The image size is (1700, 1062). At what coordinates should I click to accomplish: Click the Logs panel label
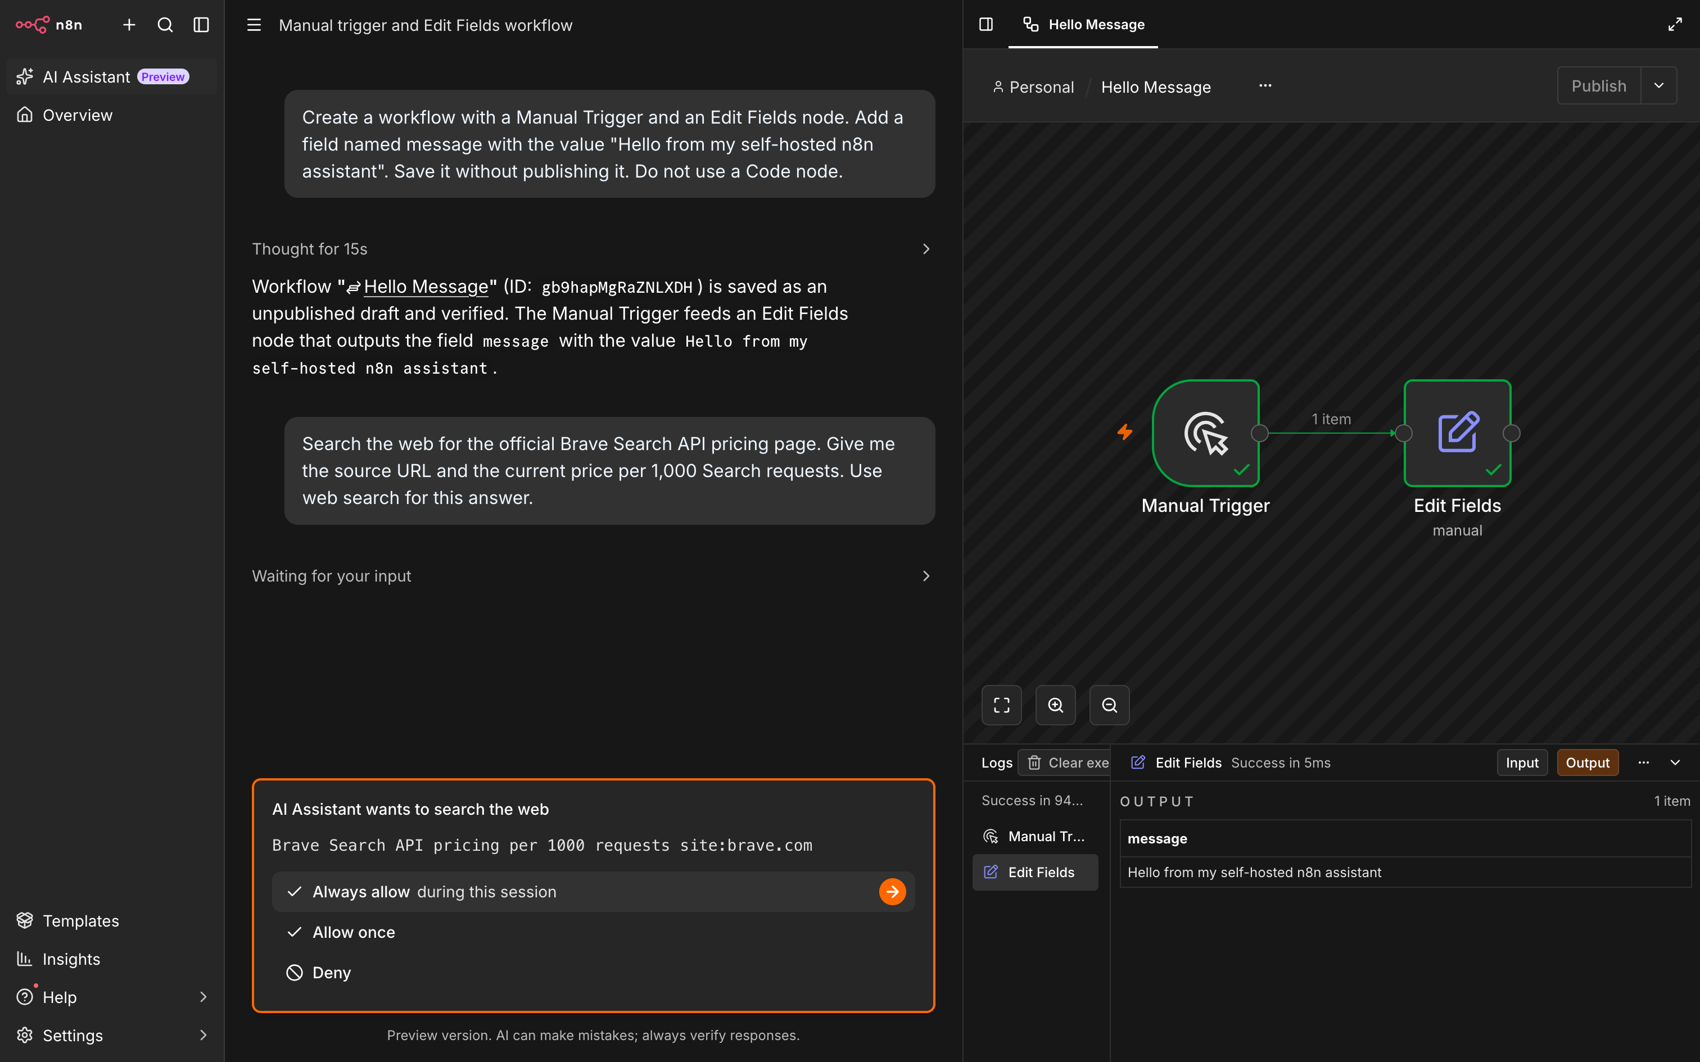(997, 763)
